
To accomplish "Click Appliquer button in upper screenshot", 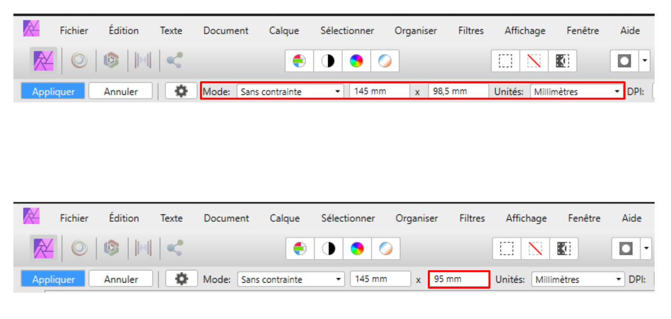I will [x=53, y=91].
